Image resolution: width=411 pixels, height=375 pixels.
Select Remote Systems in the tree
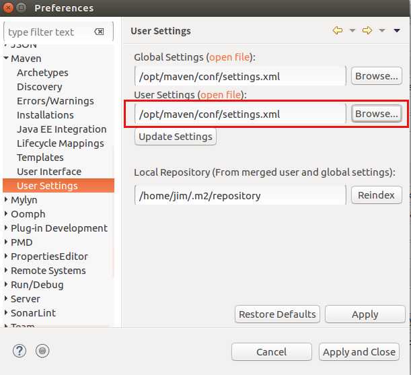pos(48,271)
